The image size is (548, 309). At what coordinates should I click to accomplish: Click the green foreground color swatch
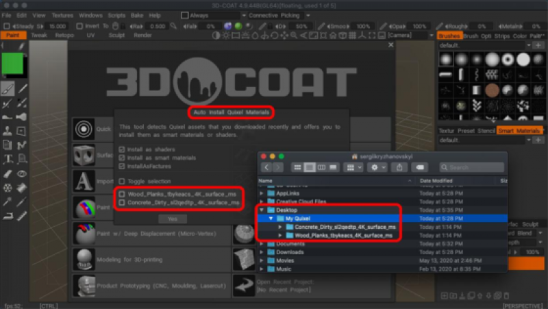[x=12, y=63]
